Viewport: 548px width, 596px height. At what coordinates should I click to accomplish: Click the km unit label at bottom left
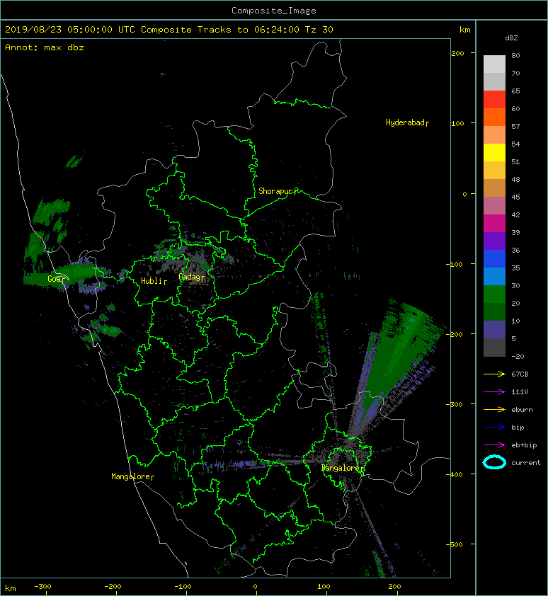11,588
